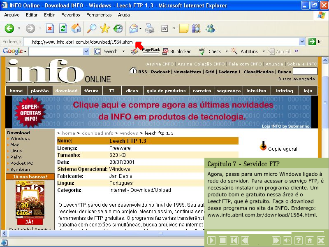Open the History toolbar icon
The image size is (329, 247).
click(x=118, y=28)
